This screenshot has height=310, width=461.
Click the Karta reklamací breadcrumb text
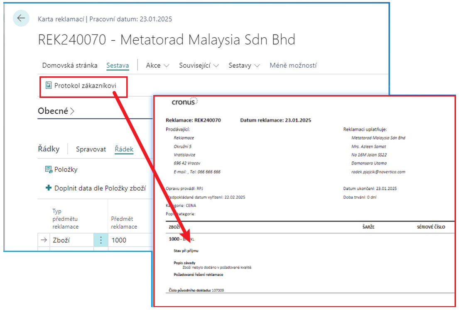click(61, 19)
